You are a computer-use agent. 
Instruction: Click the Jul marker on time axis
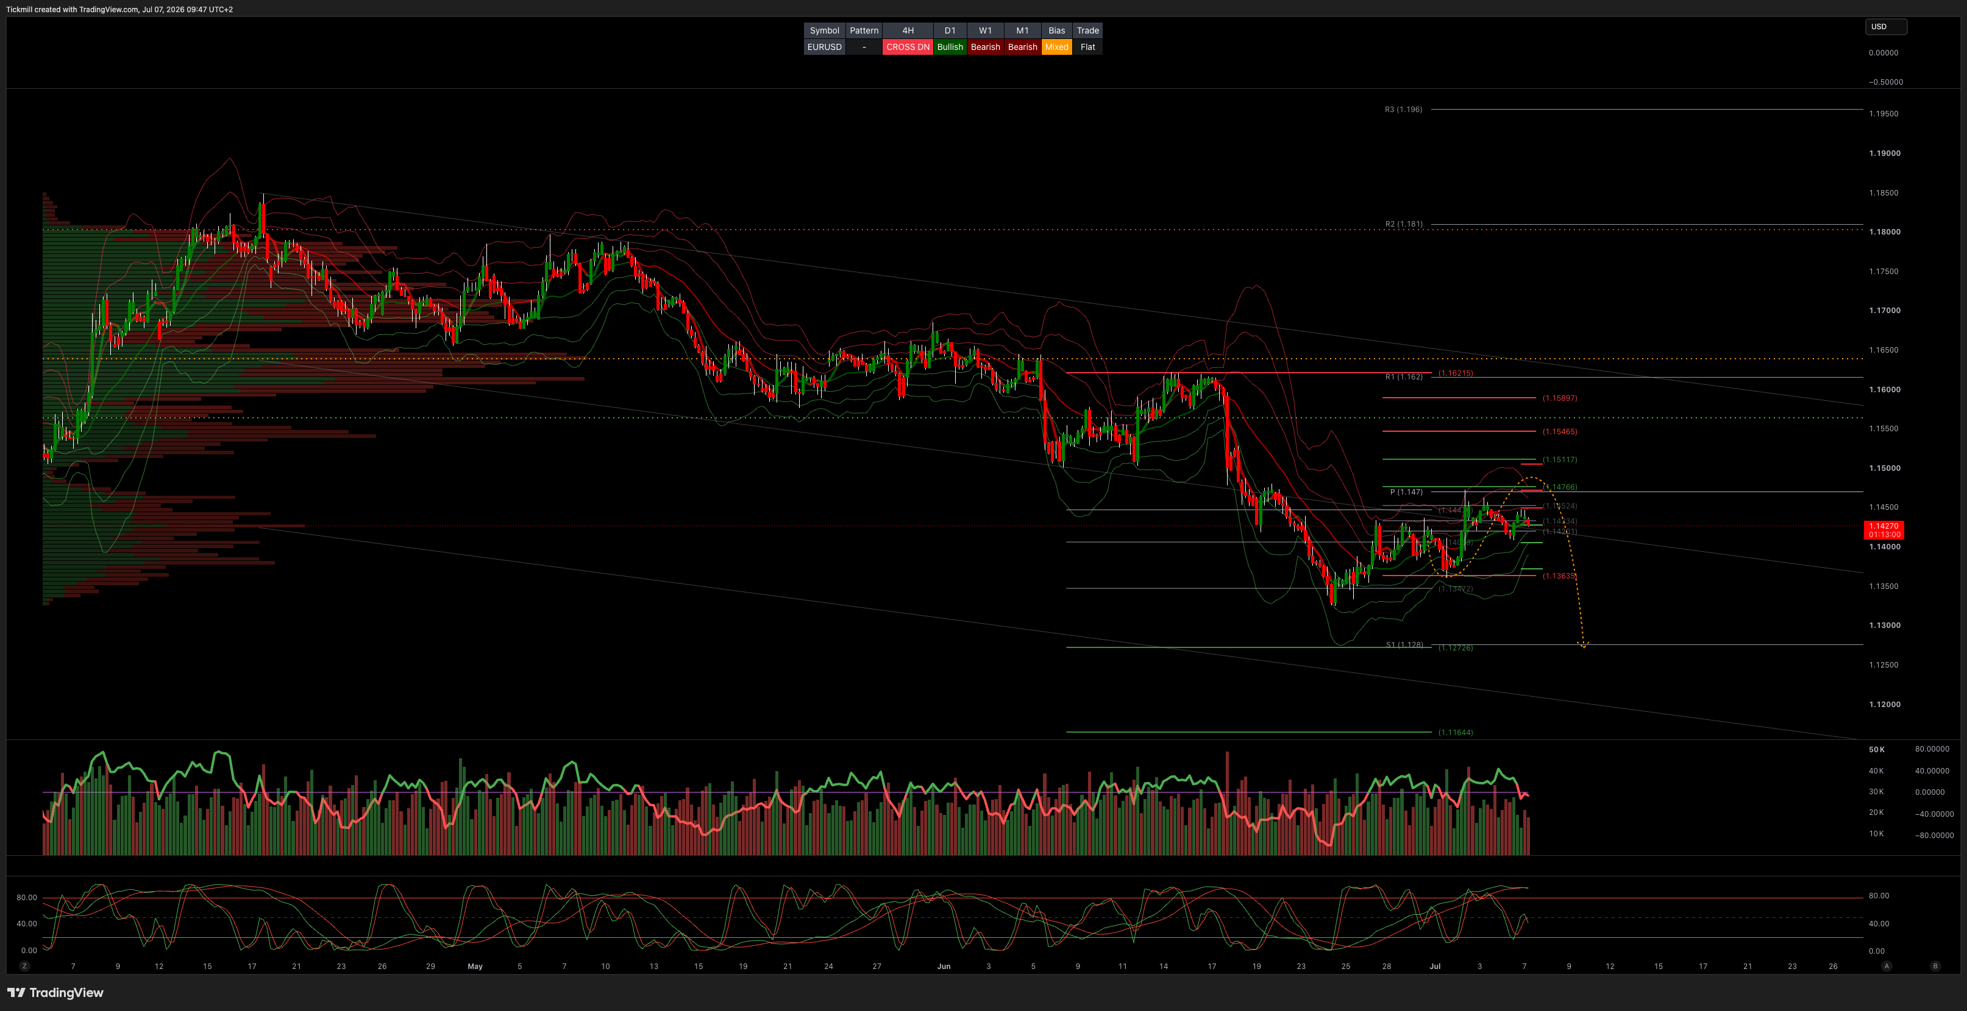1435,966
